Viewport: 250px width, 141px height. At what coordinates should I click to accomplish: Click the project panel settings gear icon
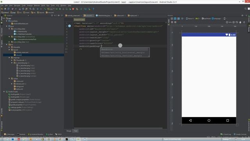tap(59, 16)
